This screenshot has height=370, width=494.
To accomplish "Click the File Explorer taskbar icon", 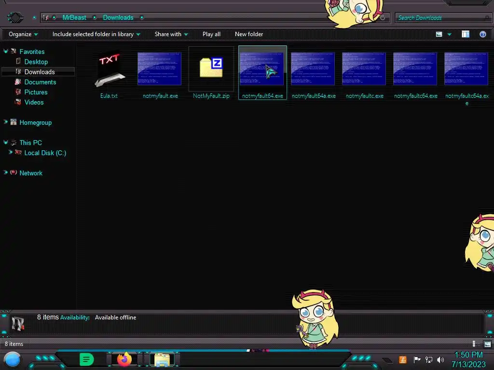I will point(162,359).
